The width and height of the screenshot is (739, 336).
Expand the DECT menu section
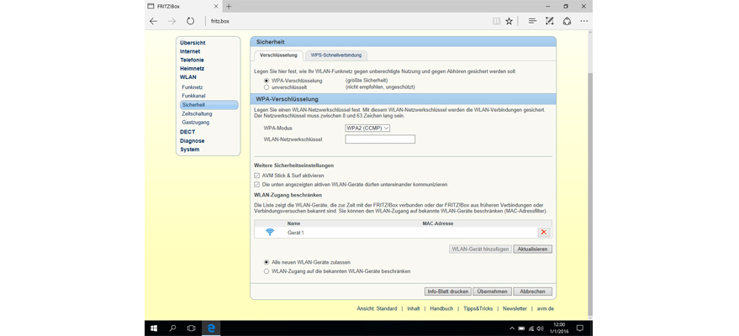coord(187,132)
